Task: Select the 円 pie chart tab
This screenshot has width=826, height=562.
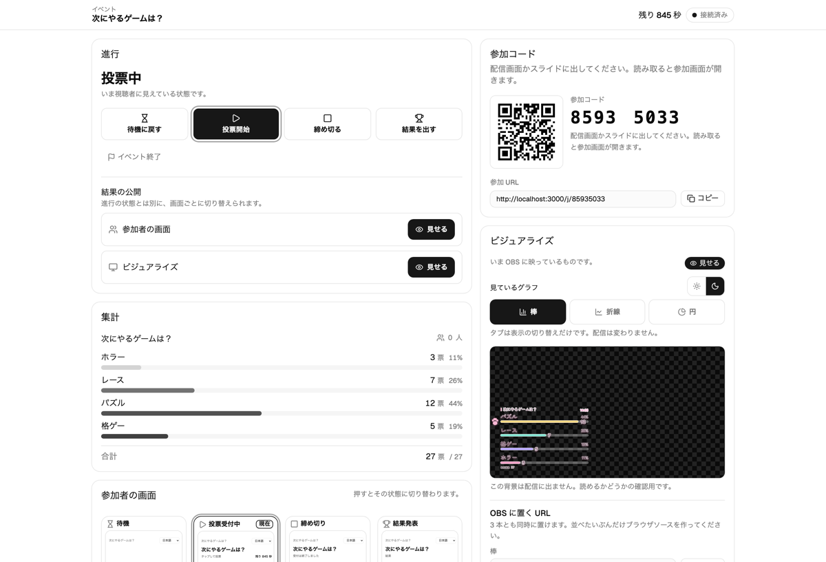Action: (x=686, y=312)
